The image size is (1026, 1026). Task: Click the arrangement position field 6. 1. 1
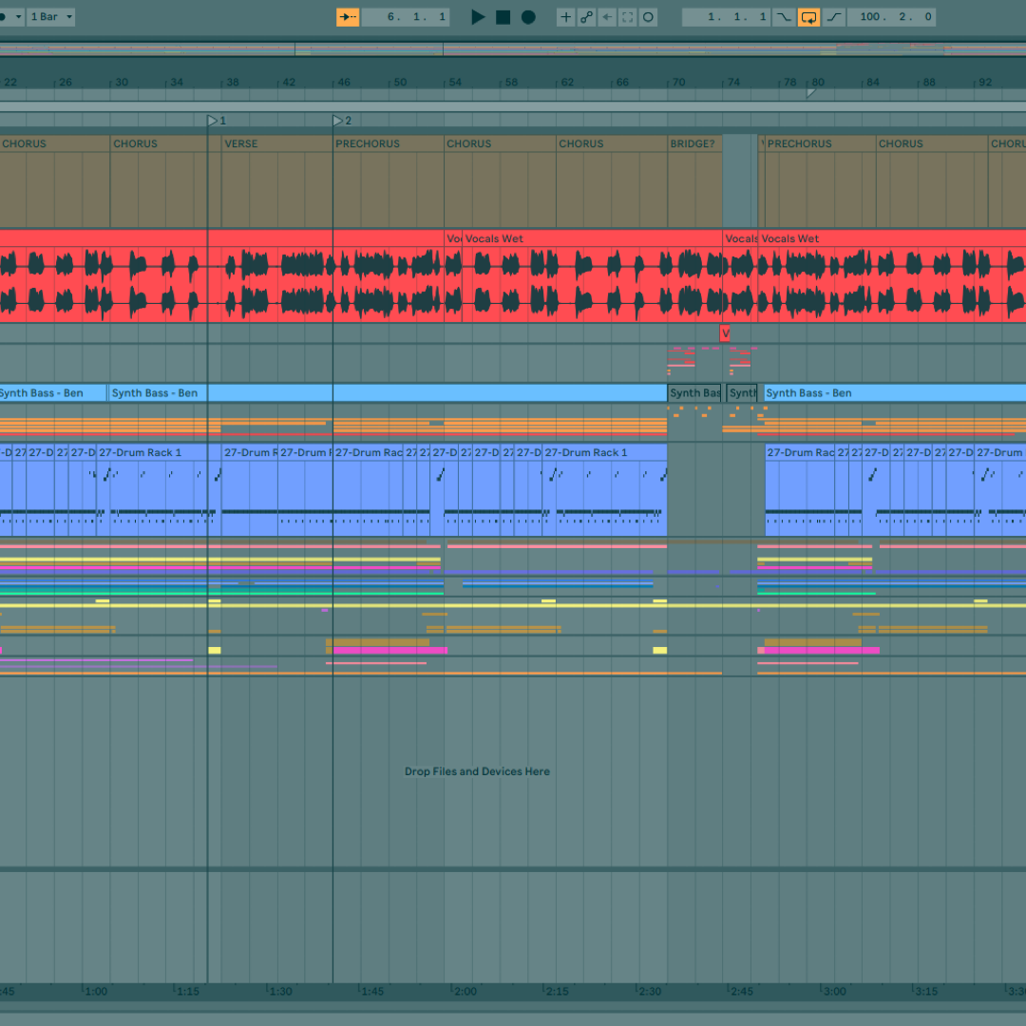405,17
